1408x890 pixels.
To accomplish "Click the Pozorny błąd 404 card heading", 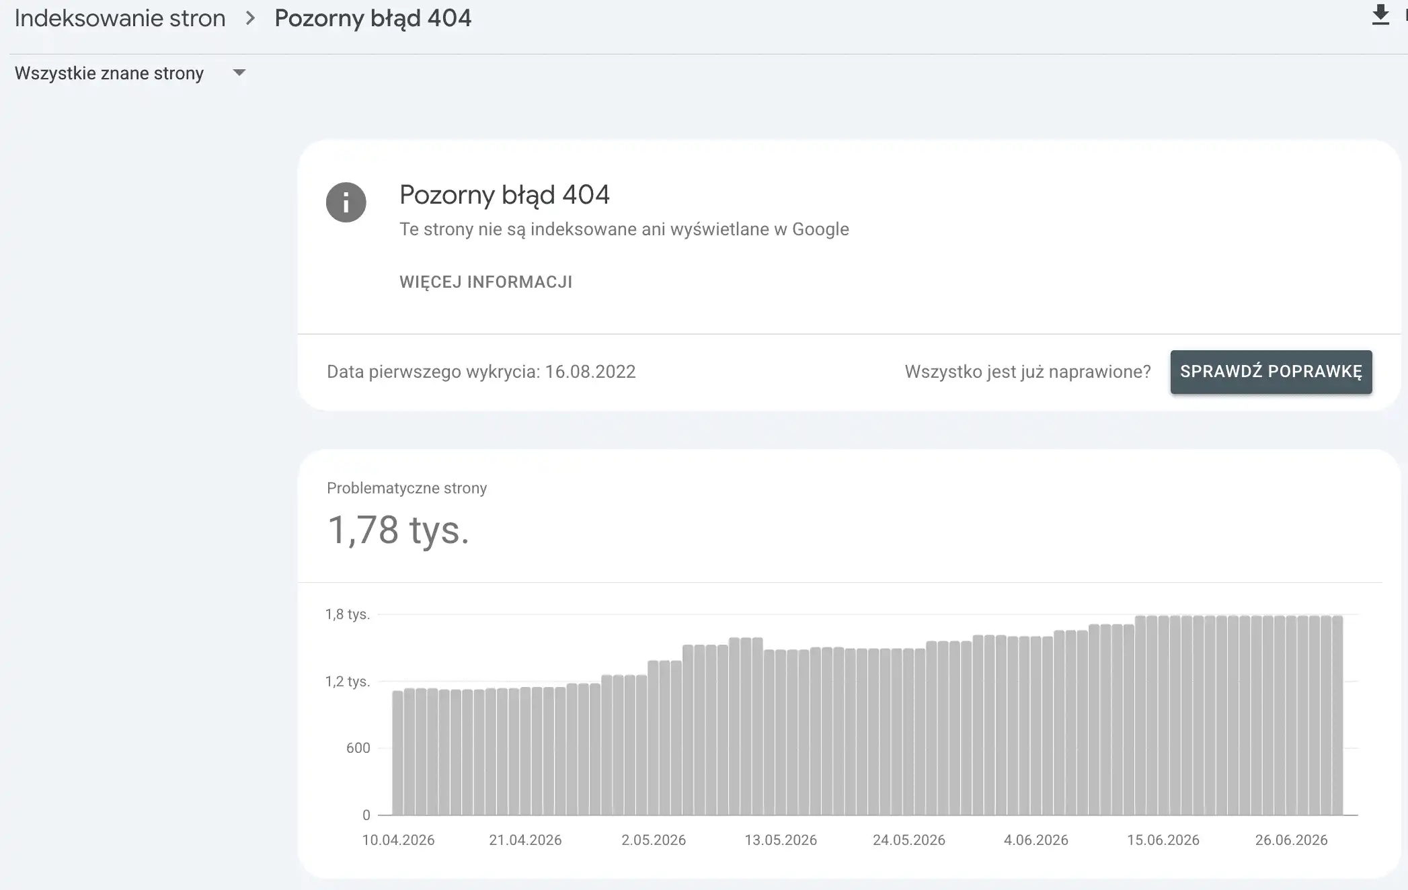I will (x=504, y=195).
